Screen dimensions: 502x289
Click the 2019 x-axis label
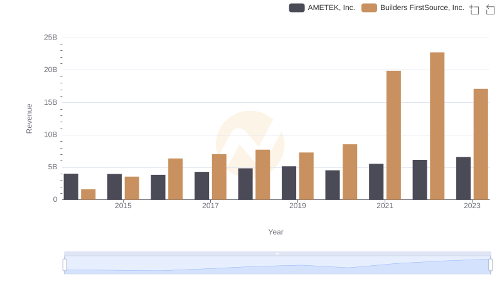click(x=297, y=206)
